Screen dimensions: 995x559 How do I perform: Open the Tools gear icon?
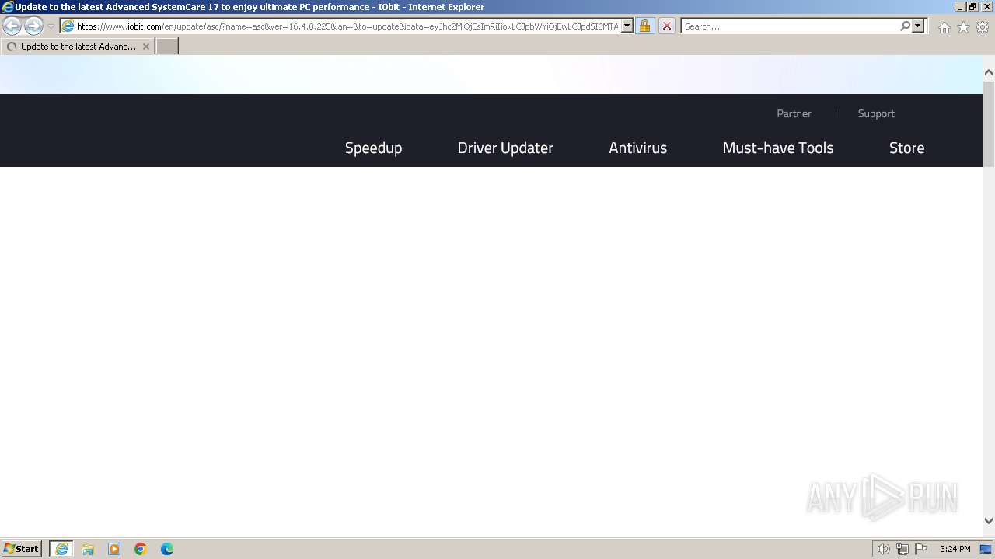[x=983, y=27]
